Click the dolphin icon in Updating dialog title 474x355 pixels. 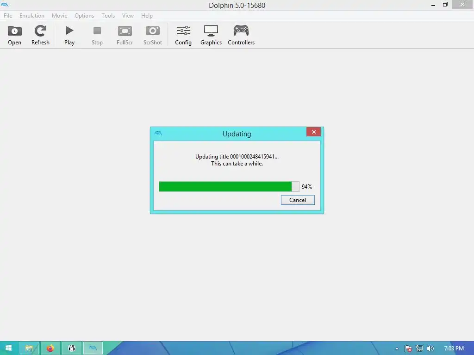(158, 134)
